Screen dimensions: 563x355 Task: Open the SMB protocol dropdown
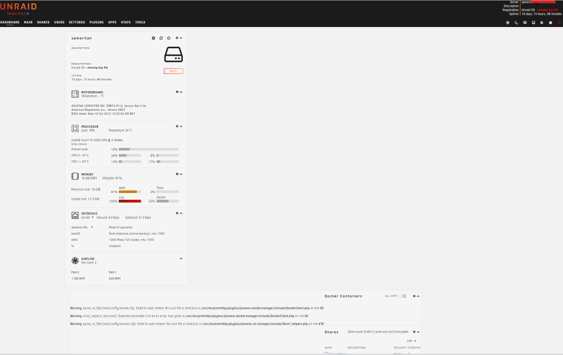click(x=412, y=341)
